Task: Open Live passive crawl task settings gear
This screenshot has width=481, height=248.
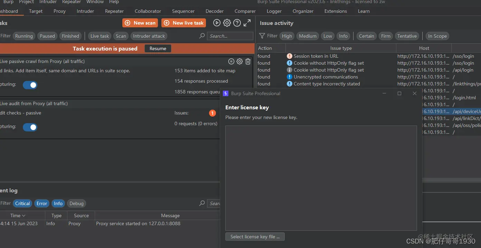Action: (239, 61)
